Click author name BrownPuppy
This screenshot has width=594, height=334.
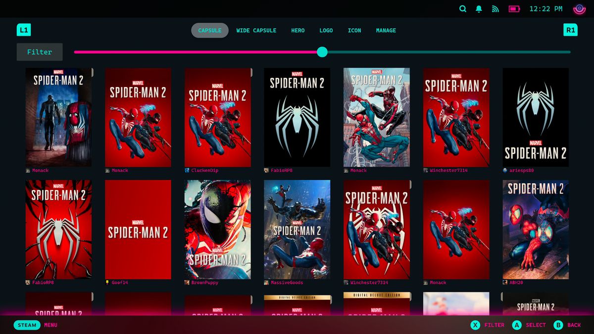tap(205, 283)
